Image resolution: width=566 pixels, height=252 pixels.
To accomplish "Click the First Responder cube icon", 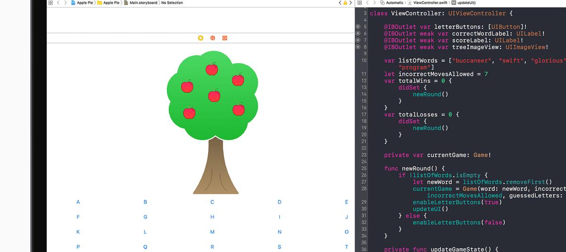I will tap(213, 38).
